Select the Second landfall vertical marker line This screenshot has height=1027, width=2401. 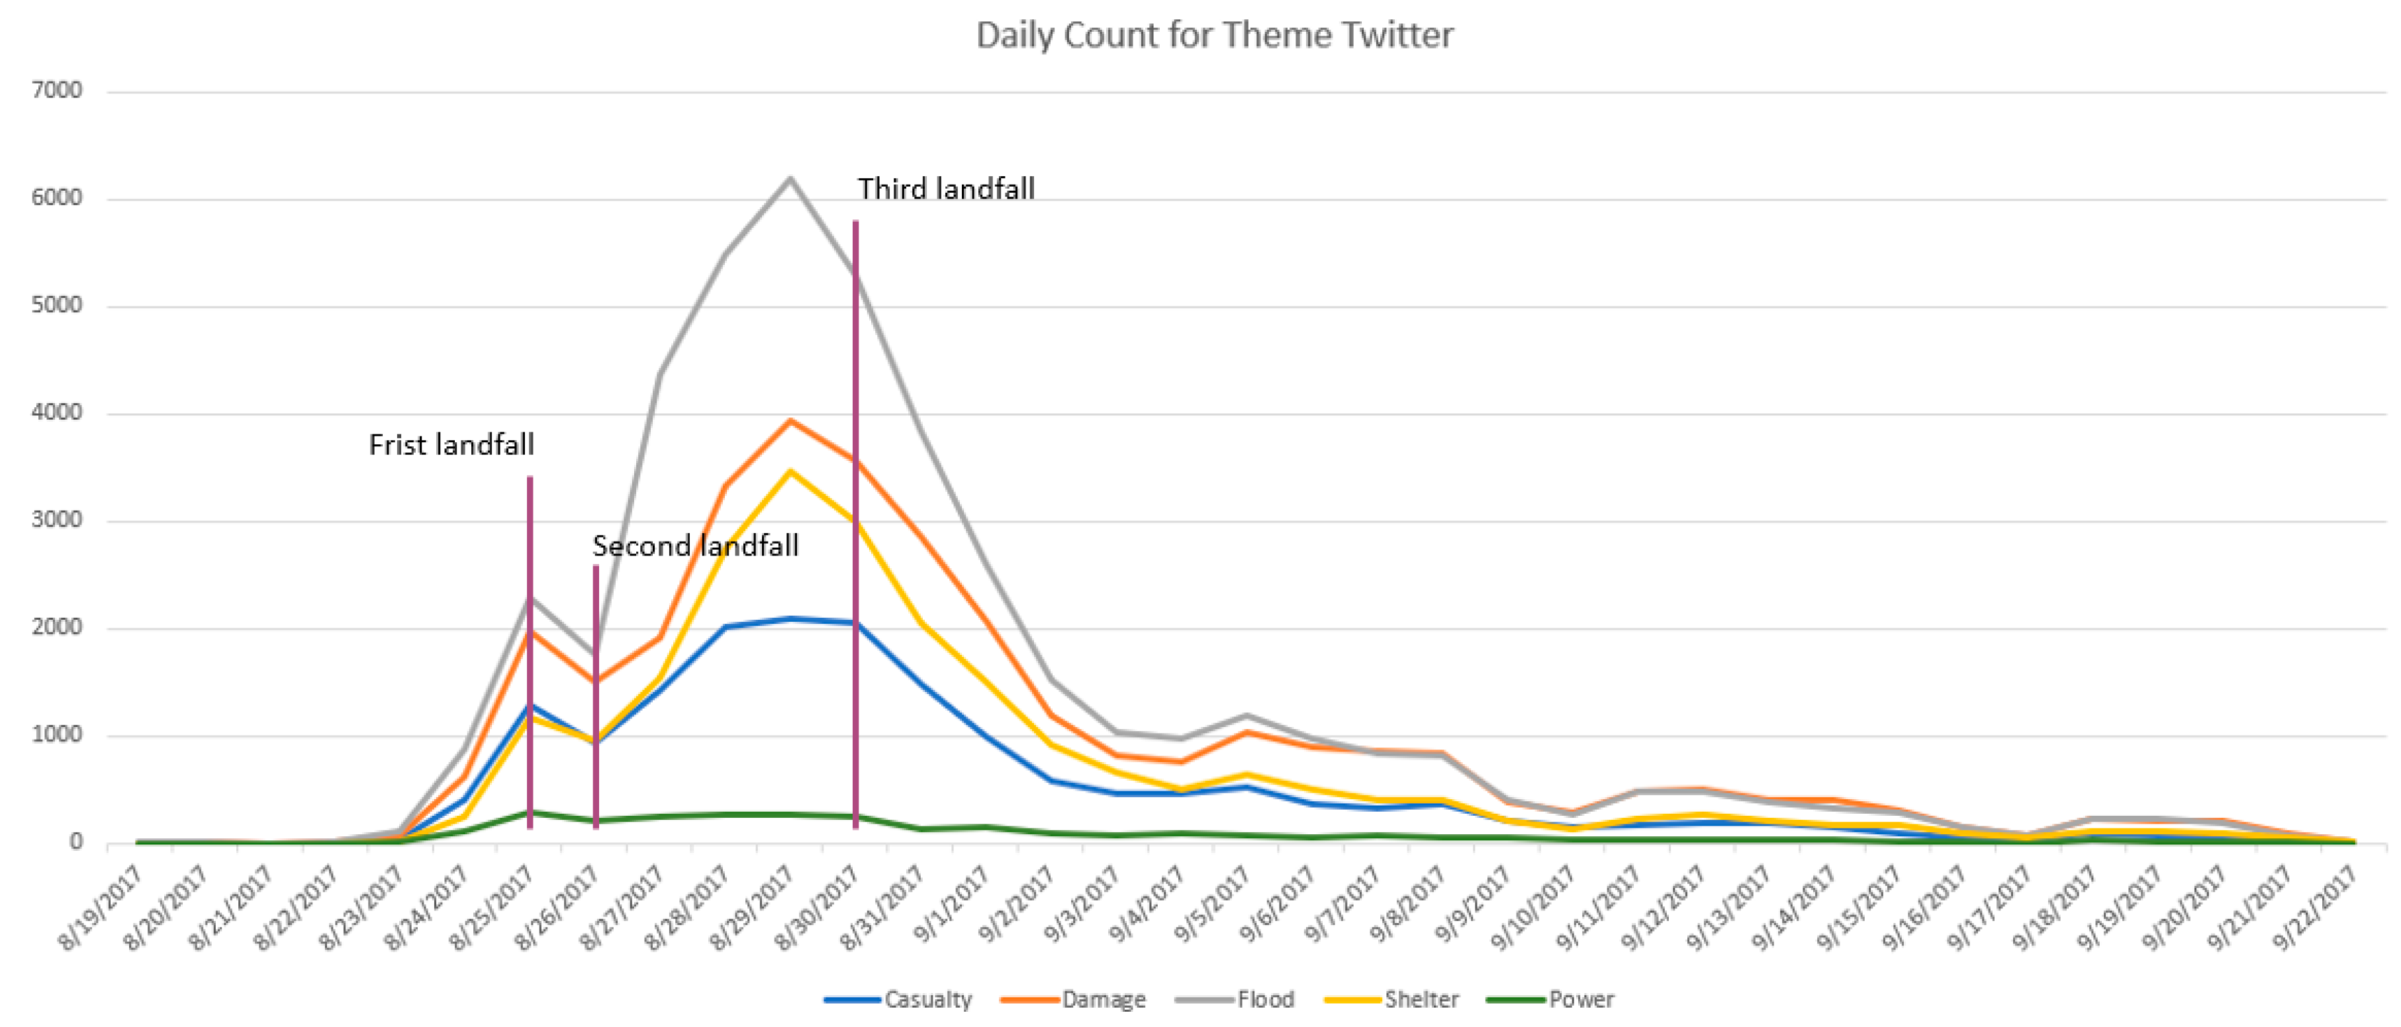(596, 696)
